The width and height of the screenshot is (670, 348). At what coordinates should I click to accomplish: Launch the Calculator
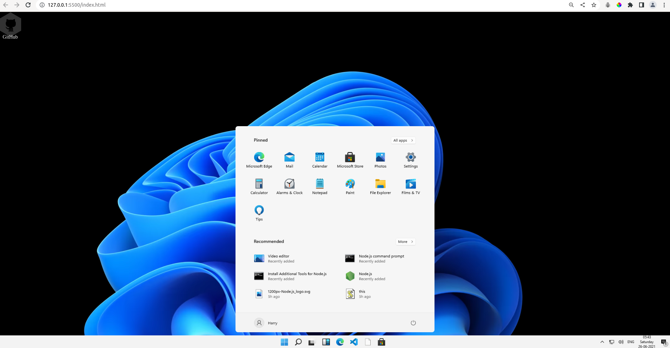pos(259,186)
